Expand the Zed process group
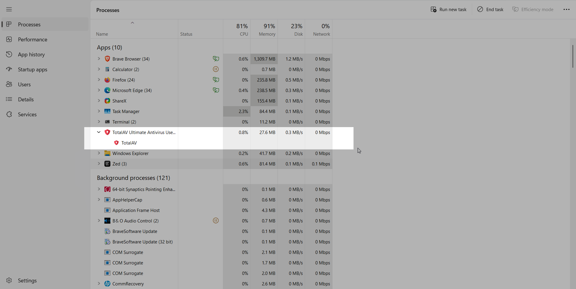 click(x=99, y=164)
